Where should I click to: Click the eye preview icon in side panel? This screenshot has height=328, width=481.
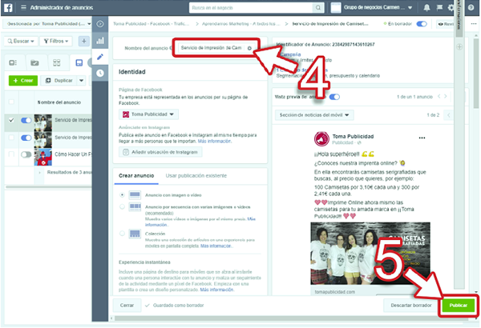pos(100,24)
